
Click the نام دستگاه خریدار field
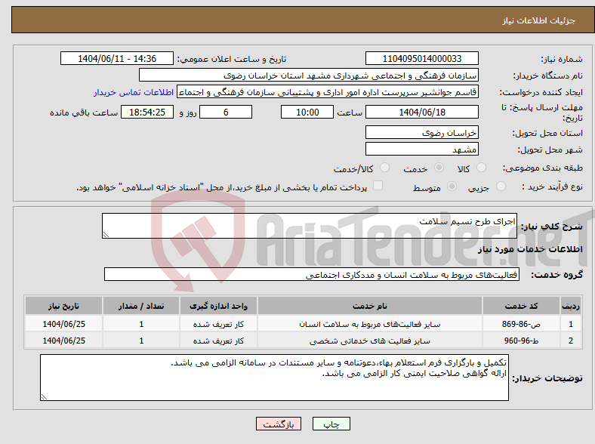[309, 76]
